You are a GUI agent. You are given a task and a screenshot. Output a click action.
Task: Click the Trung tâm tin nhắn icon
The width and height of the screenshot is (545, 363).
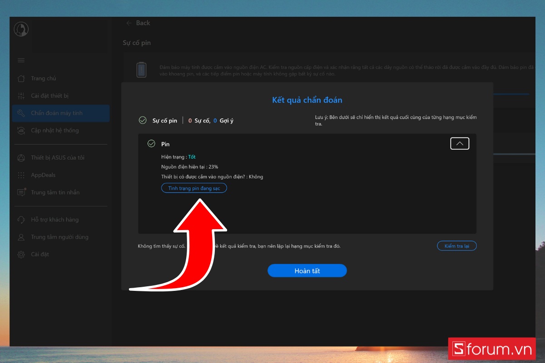pos(21,192)
